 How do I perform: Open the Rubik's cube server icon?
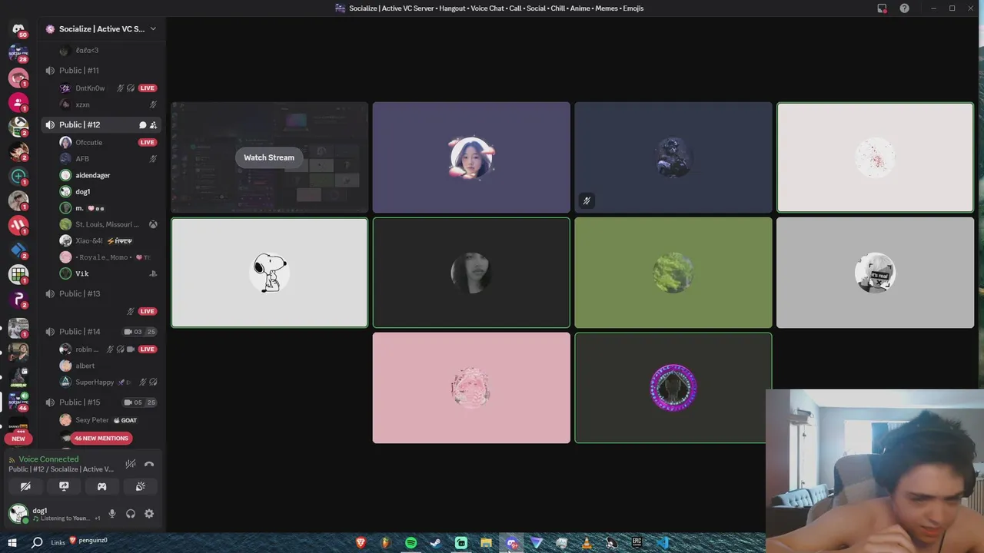(18, 274)
